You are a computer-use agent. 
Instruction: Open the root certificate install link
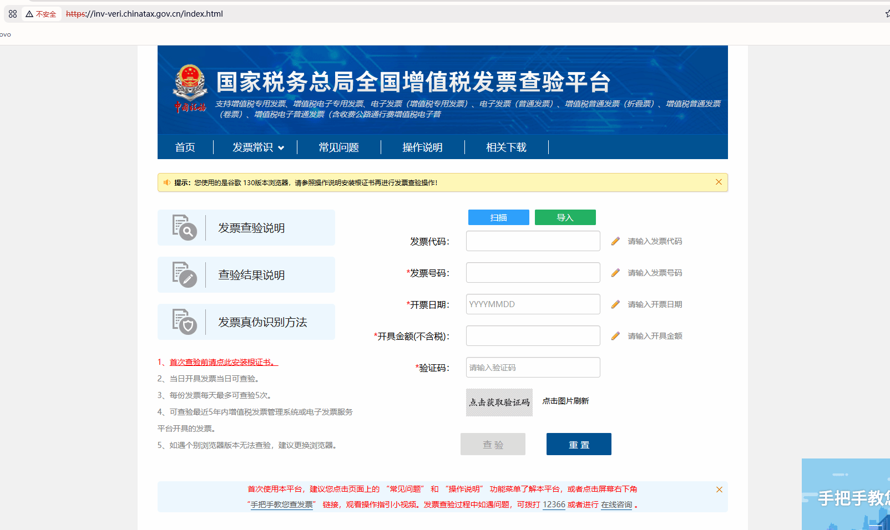pyautogui.click(x=224, y=362)
